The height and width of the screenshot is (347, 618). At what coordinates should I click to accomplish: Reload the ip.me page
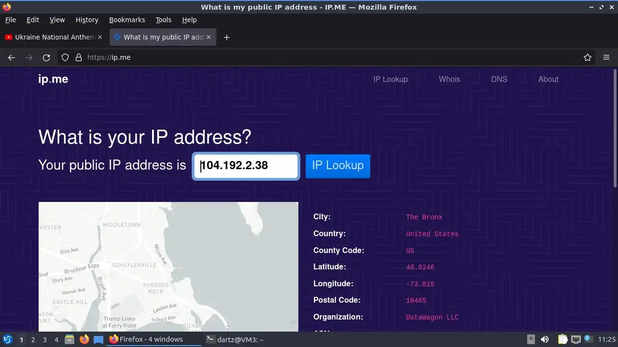click(x=46, y=57)
